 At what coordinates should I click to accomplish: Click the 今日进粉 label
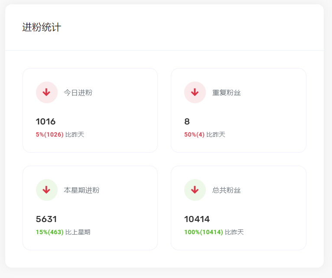pos(78,92)
